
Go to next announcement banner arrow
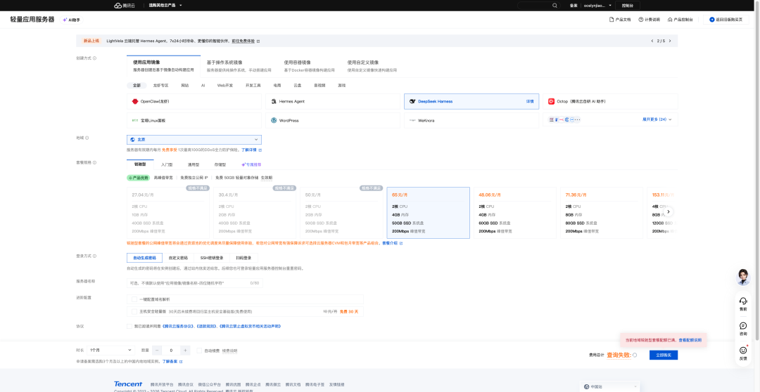pos(670,41)
